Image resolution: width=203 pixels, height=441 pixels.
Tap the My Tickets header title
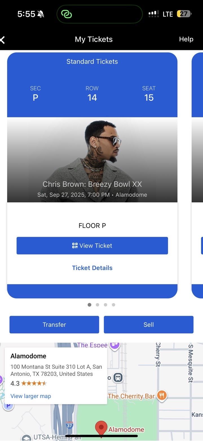(x=93, y=39)
